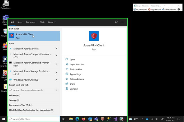Choose Uninstall for Azure VPN Client
The image size is (184, 122).
coord(74,89)
